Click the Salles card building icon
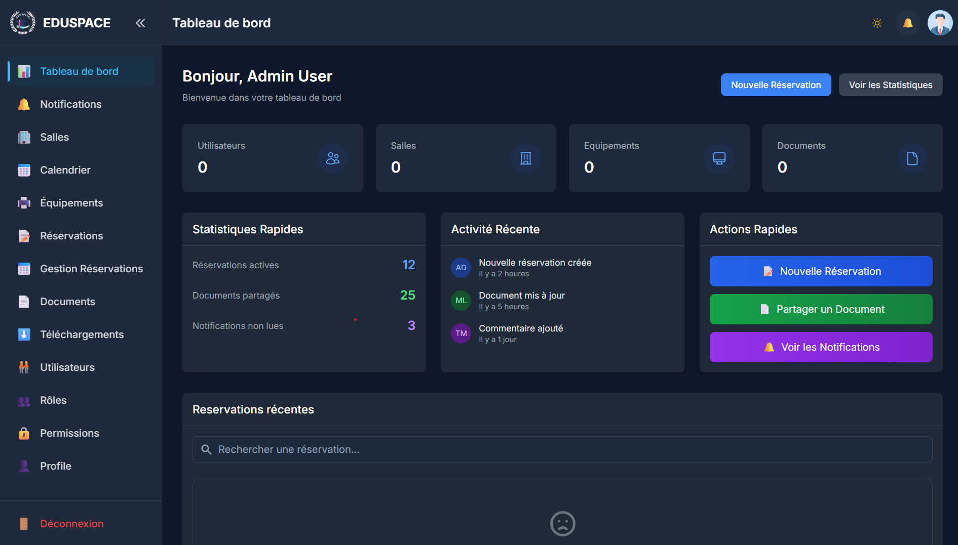This screenshot has width=958, height=545. click(x=526, y=158)
